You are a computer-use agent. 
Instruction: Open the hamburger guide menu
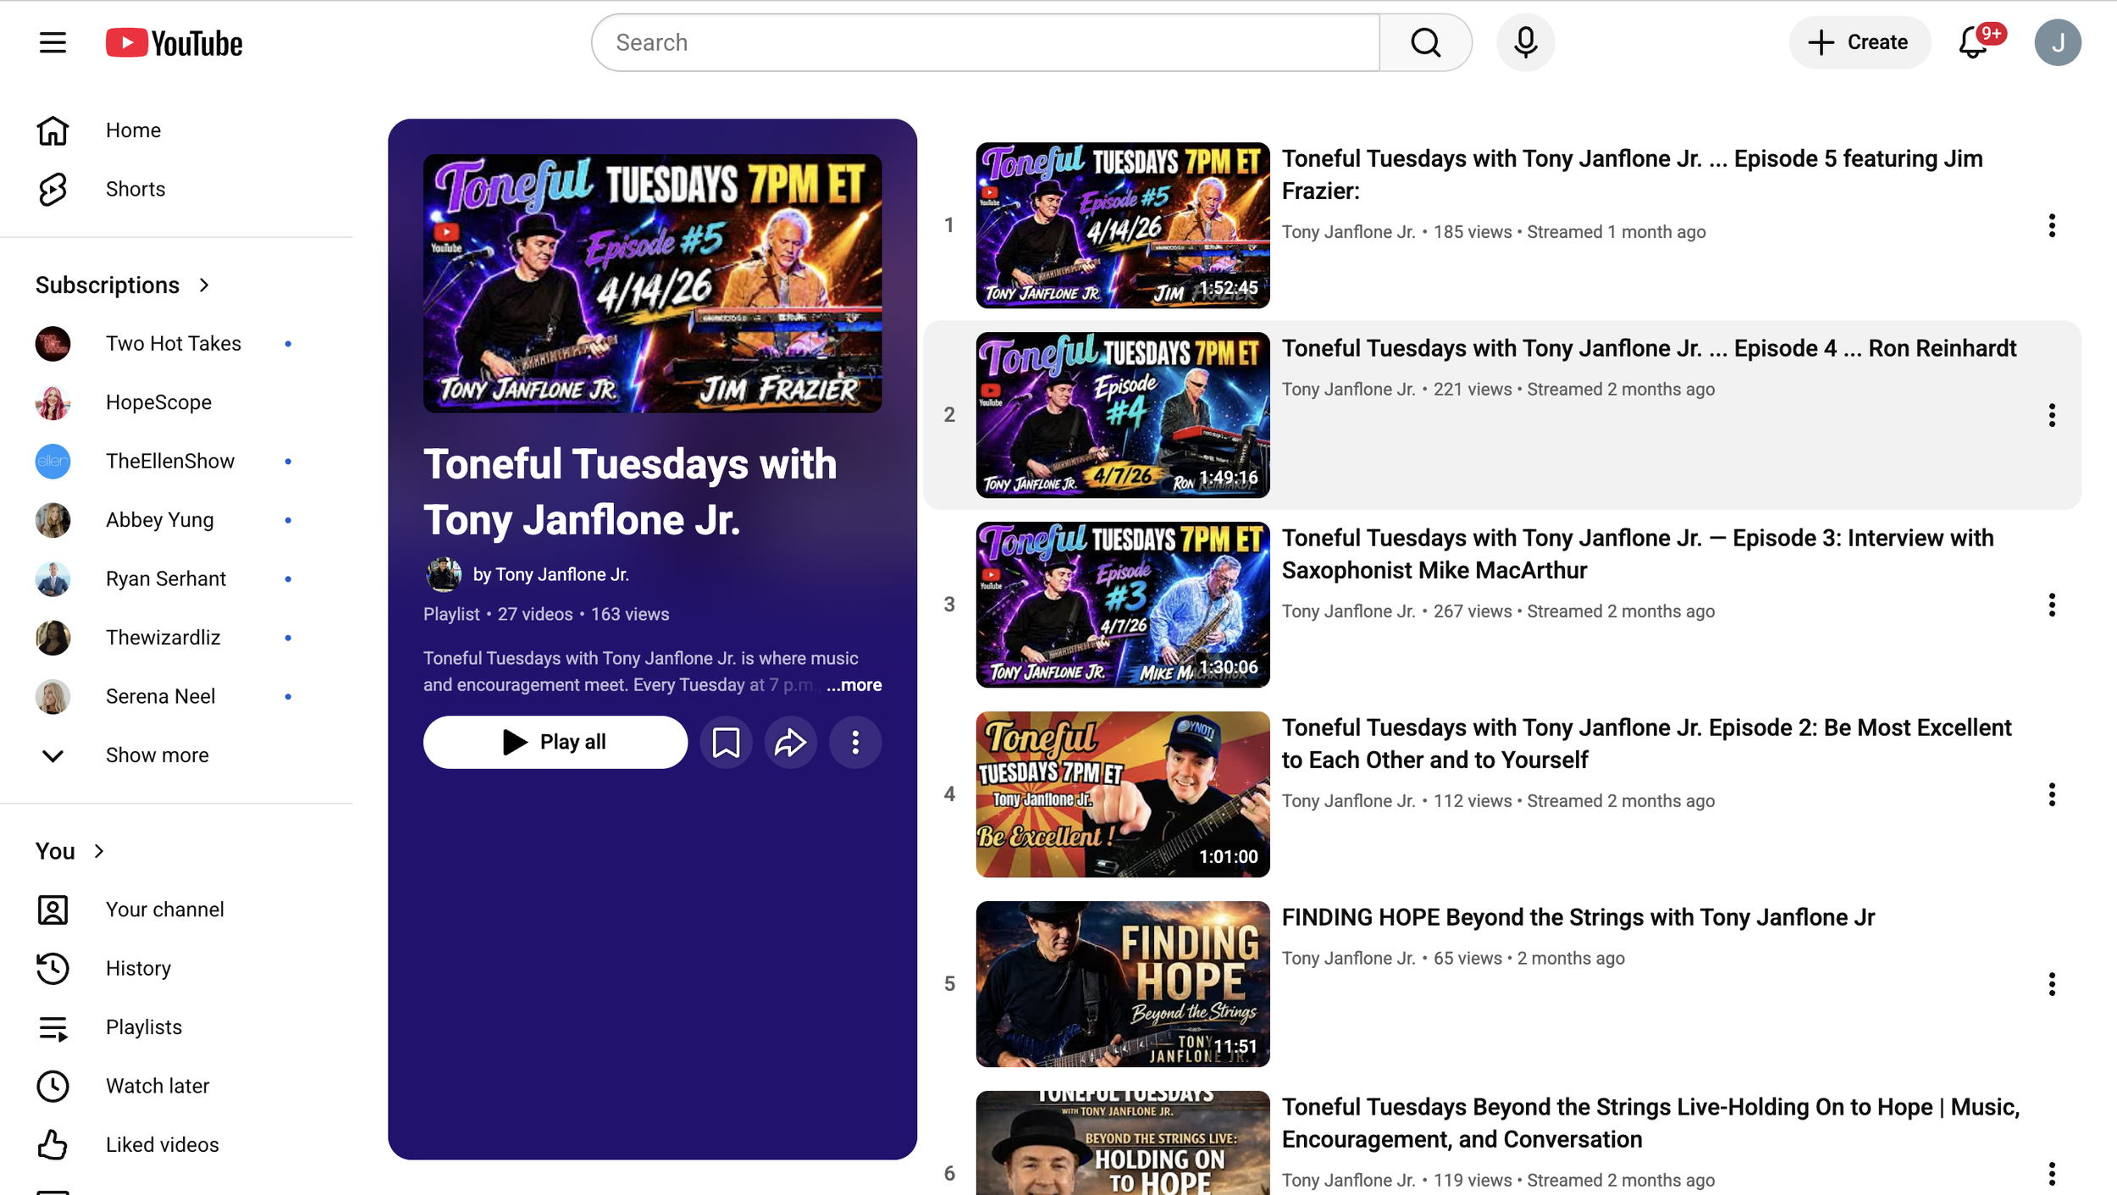[x=53, y=42]
